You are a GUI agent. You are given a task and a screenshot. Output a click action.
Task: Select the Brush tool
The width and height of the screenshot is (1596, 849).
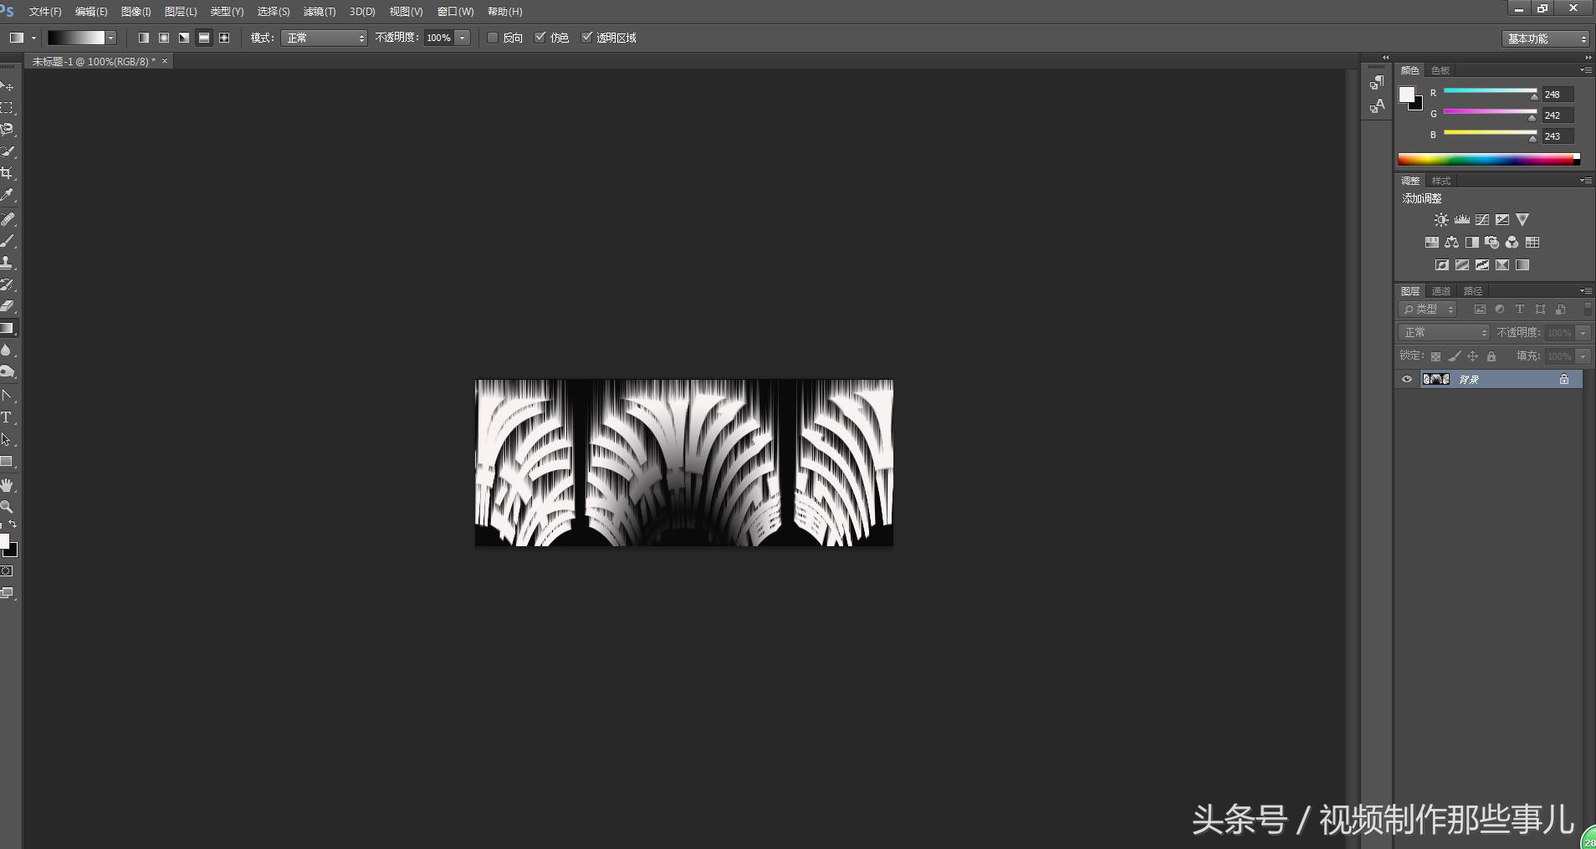[x=7, y=241]
